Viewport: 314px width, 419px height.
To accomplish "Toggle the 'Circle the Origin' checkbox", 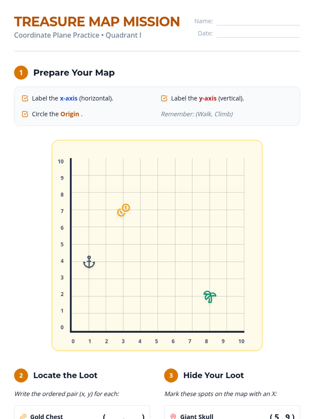I will tap(25, 114).
